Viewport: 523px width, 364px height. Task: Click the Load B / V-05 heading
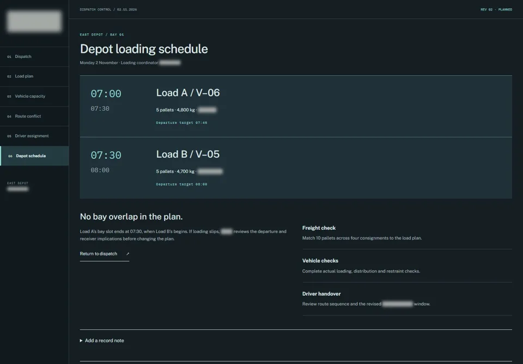188,154
